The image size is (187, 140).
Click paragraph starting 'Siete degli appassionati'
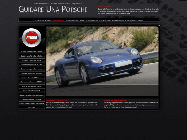coord(131,105)
